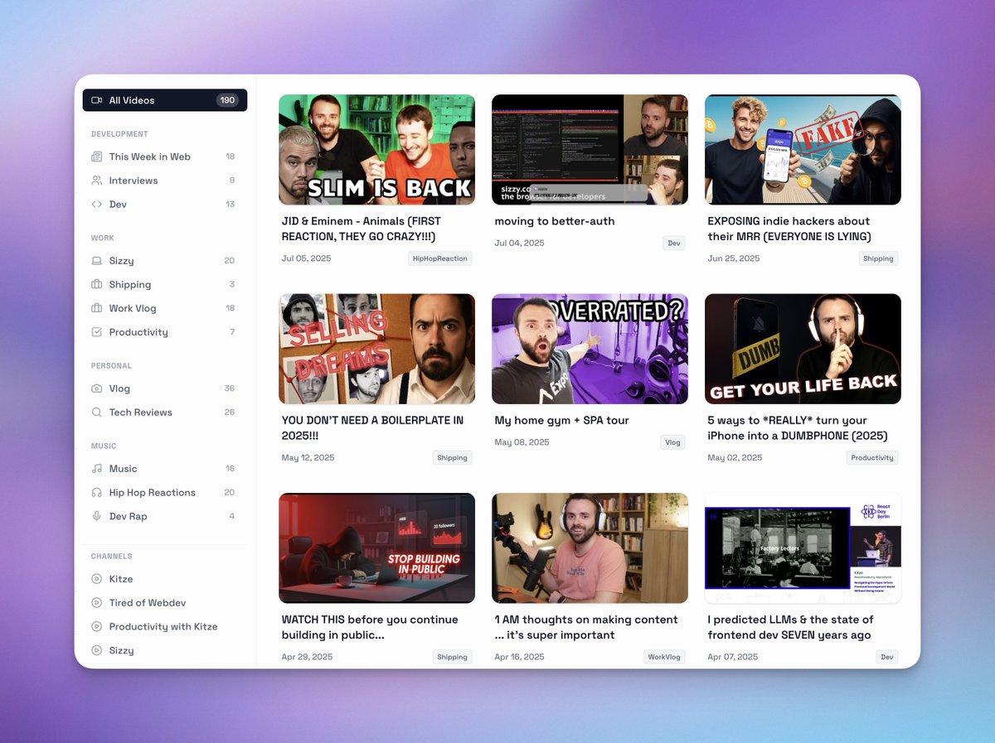Open the GET YOUR LIFE BACK thumbnail
The width and height of the screenshot is (995, 743).
[x=803, y=349]
